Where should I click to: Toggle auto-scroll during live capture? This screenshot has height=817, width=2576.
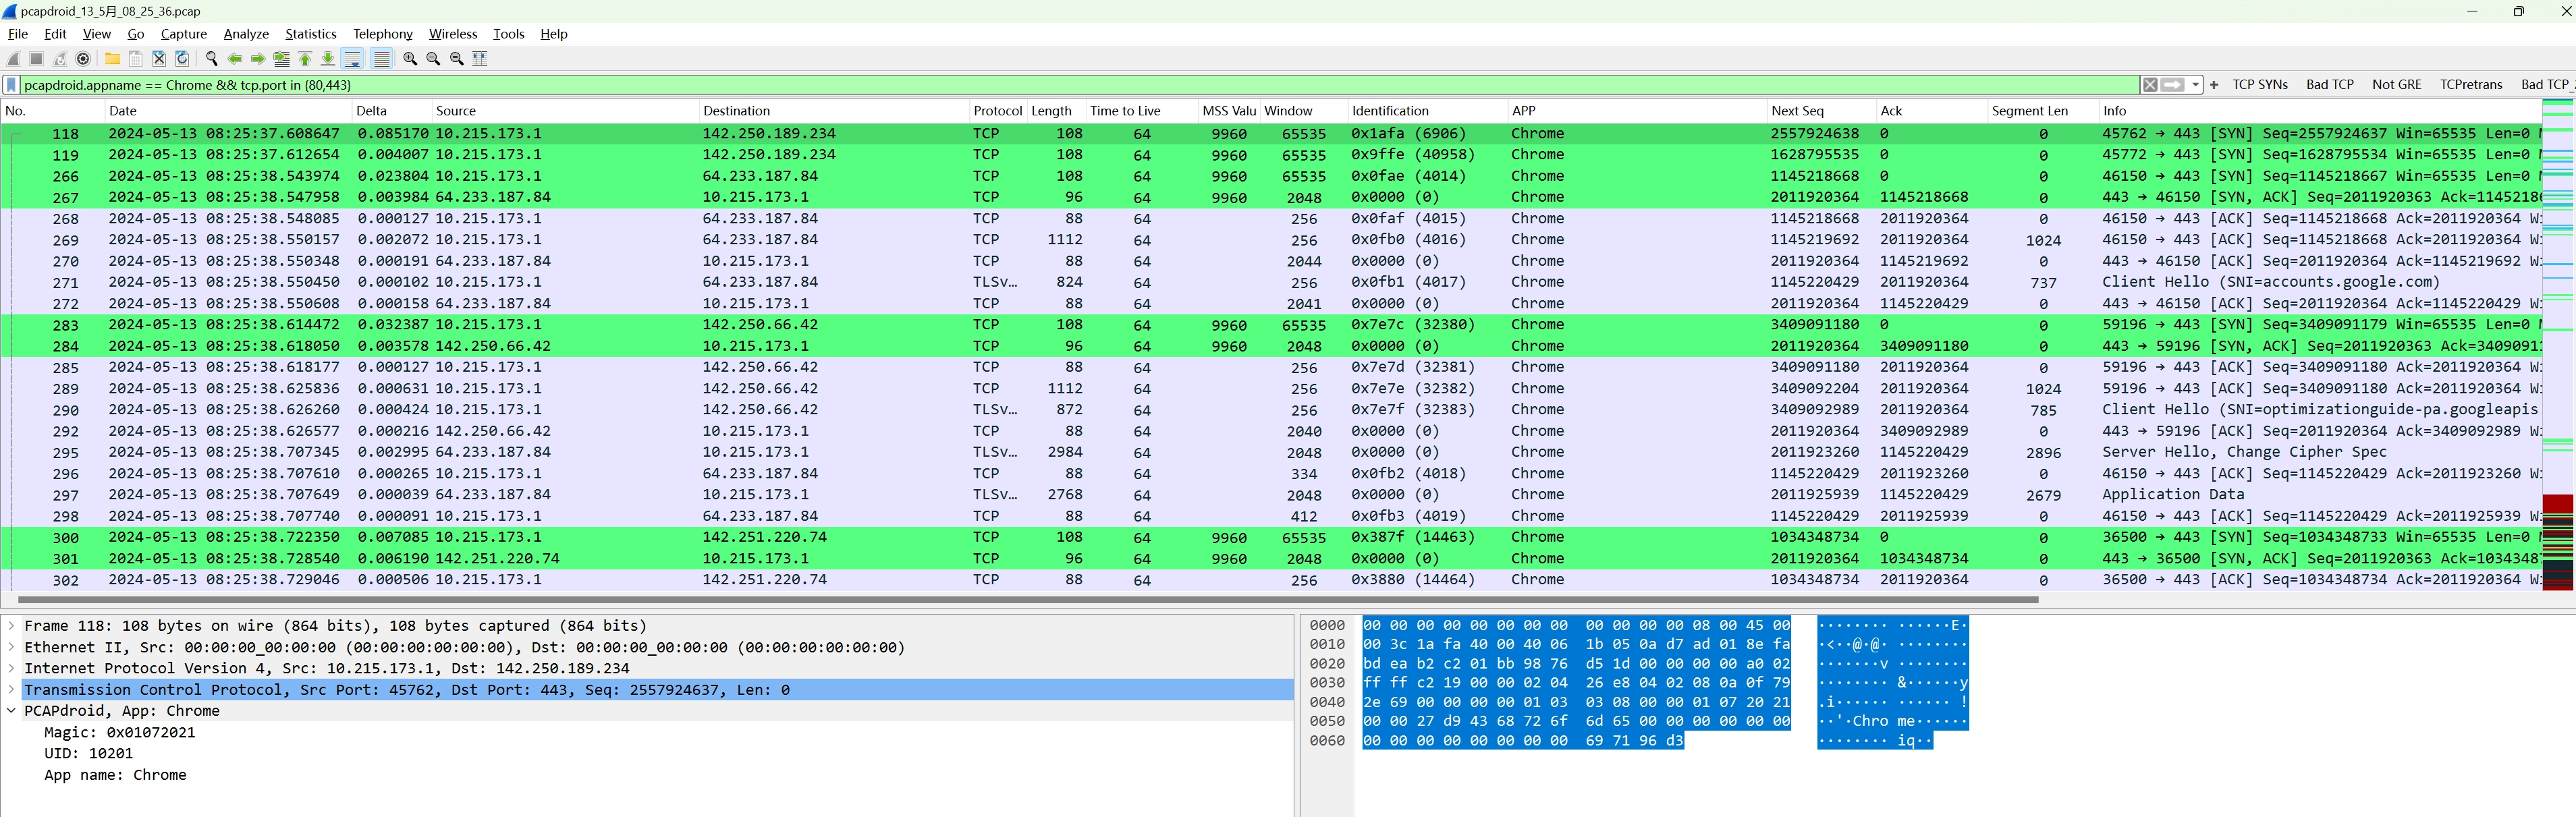tap(352, 59)
